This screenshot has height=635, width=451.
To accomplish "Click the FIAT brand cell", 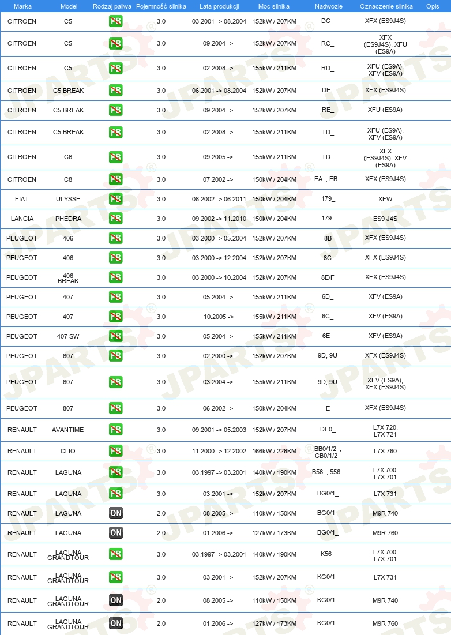I will pyautogui.click(x=22, y=199).
